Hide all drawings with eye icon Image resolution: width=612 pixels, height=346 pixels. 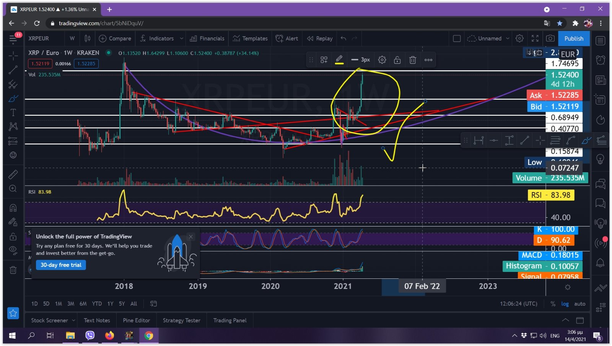click(13, 251)
